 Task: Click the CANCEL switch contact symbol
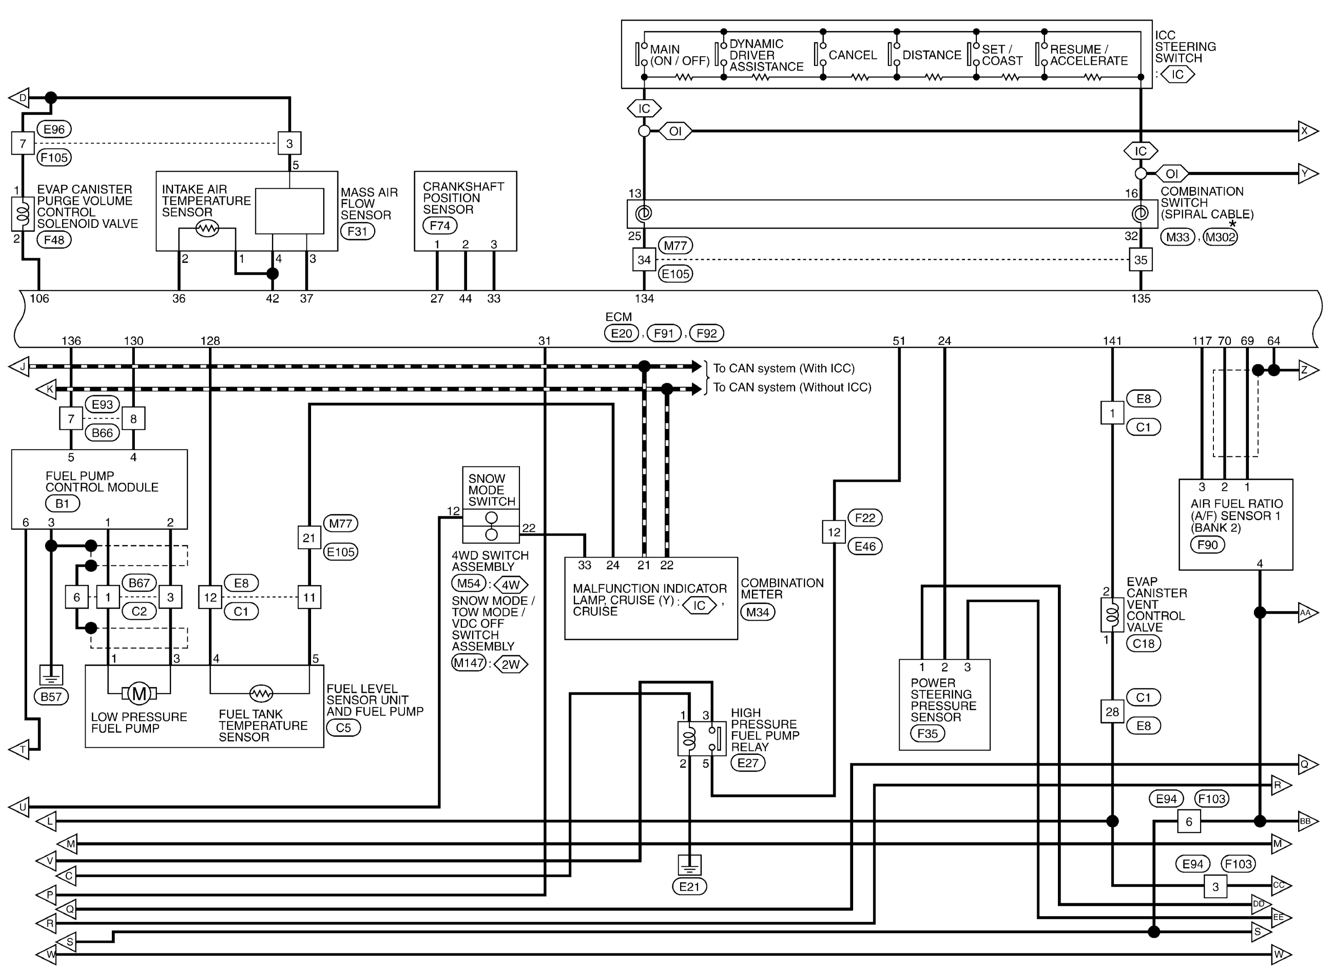tap(820, 55)
